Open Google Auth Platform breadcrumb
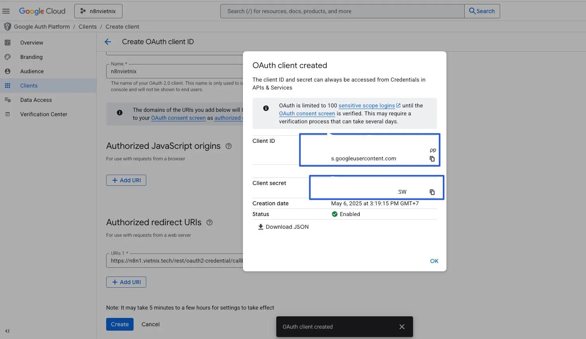This screenshot has height=339, width=586. pyautogui.click(x=42, y=27)
